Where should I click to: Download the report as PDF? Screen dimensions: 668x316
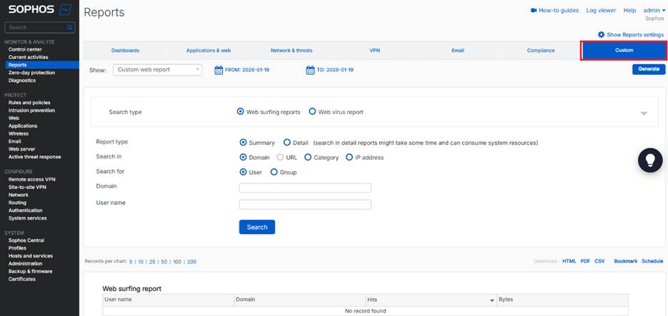585,262
